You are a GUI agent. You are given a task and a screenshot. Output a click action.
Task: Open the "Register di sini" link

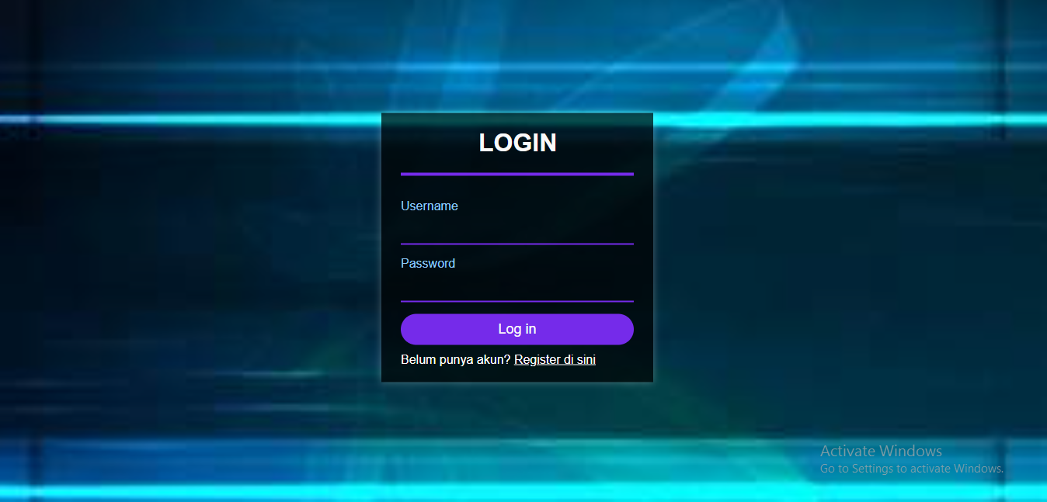pos(555,360)
